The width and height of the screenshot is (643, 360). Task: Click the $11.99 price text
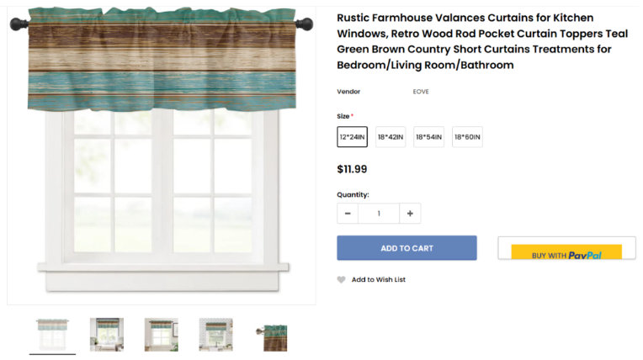pos(352,169)
